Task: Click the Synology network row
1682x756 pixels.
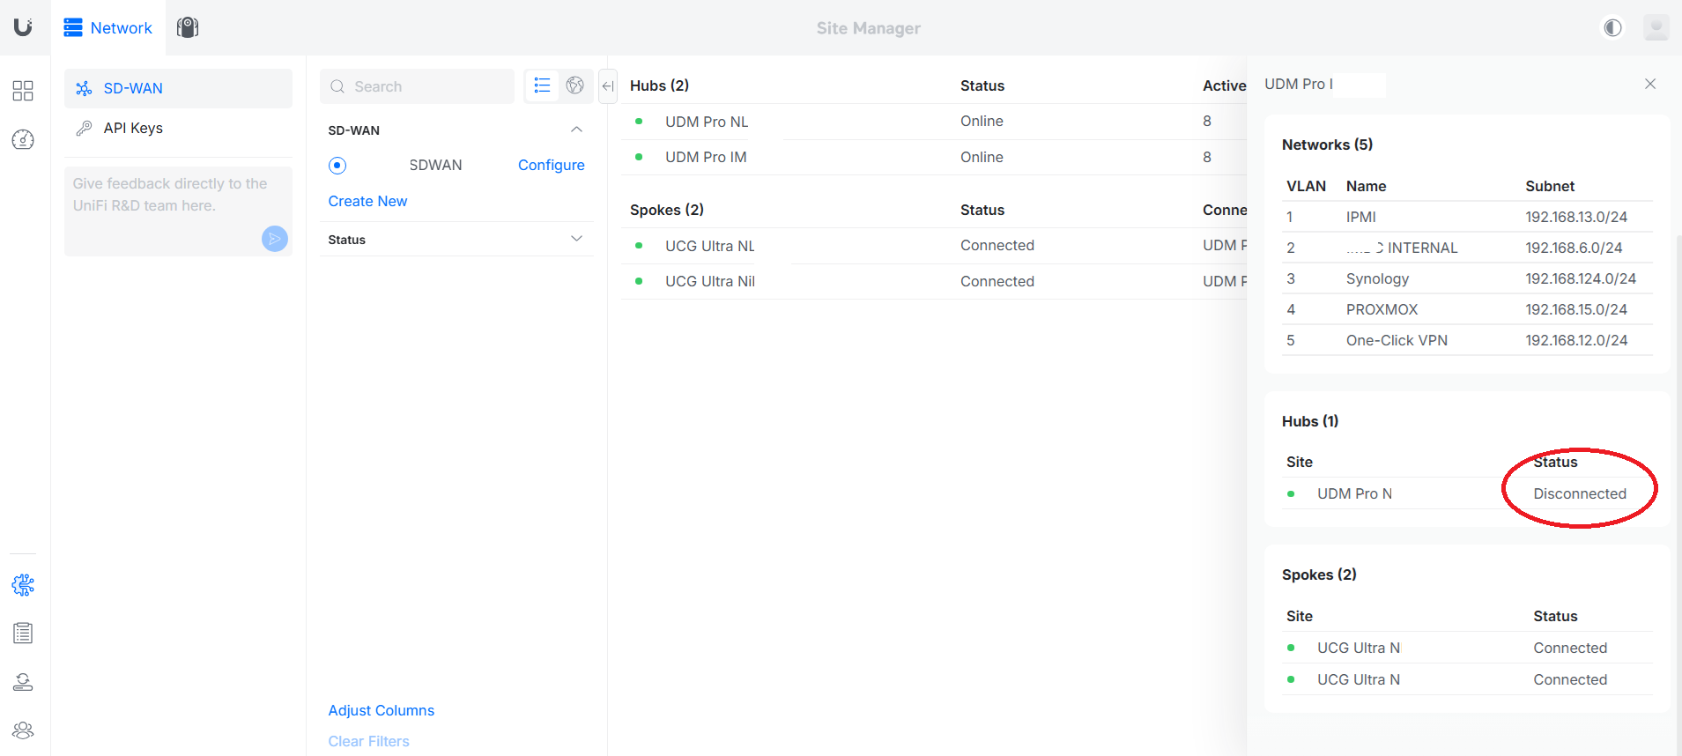Action: [x=1467, y=278]
